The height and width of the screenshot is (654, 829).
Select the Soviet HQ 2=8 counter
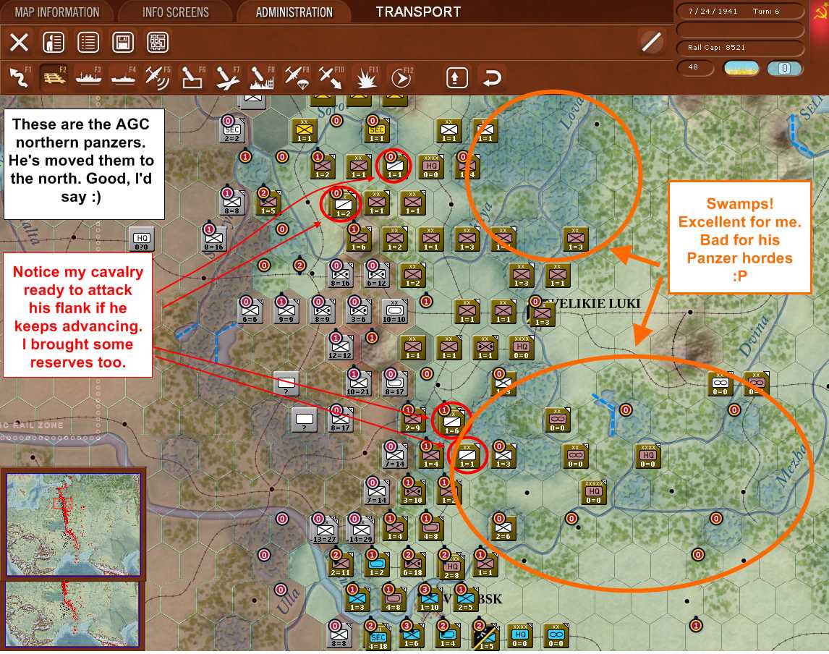(451, 567)
